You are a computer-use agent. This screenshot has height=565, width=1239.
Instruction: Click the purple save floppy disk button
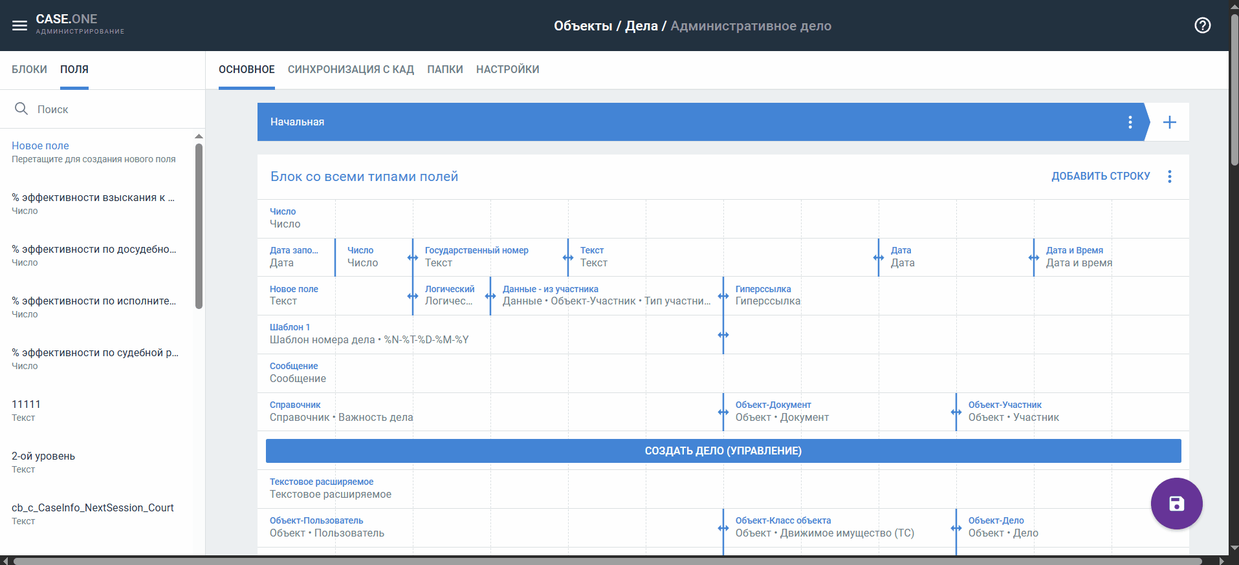[1176, 504]
